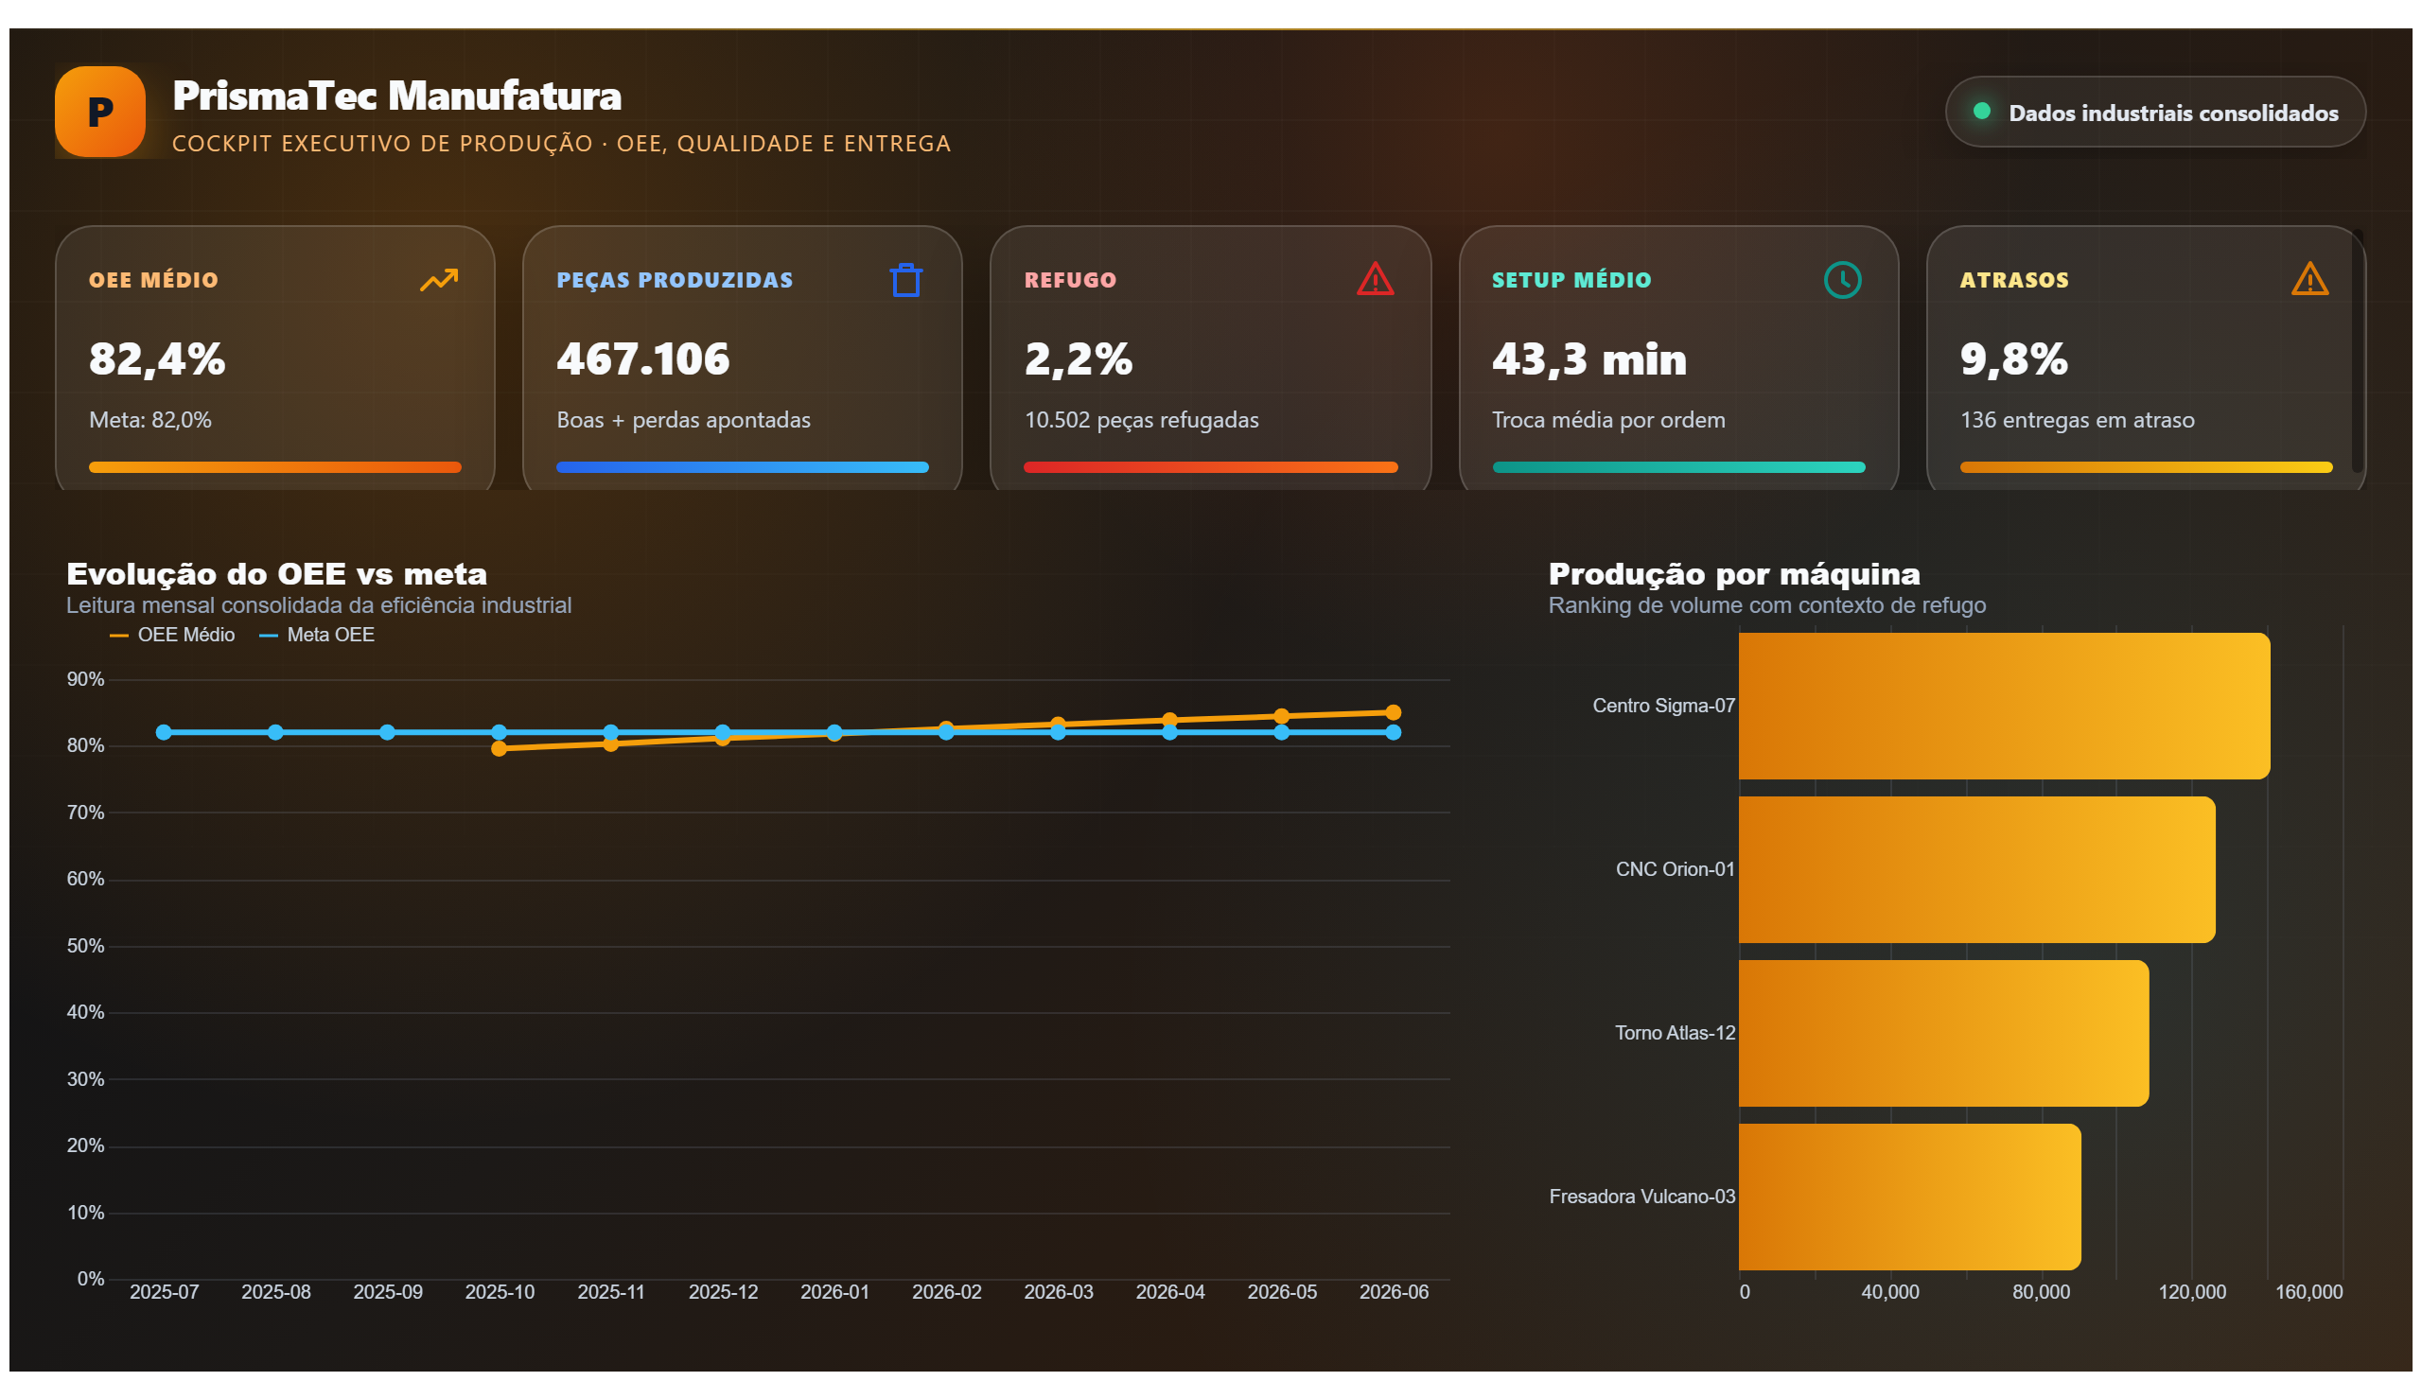Click the Atrasos orange warning triangle icon

coord(2309,280)
